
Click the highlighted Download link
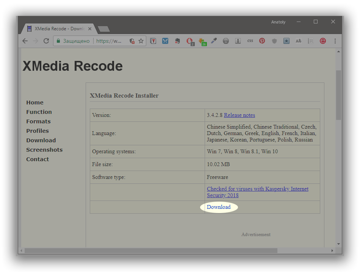219,207
